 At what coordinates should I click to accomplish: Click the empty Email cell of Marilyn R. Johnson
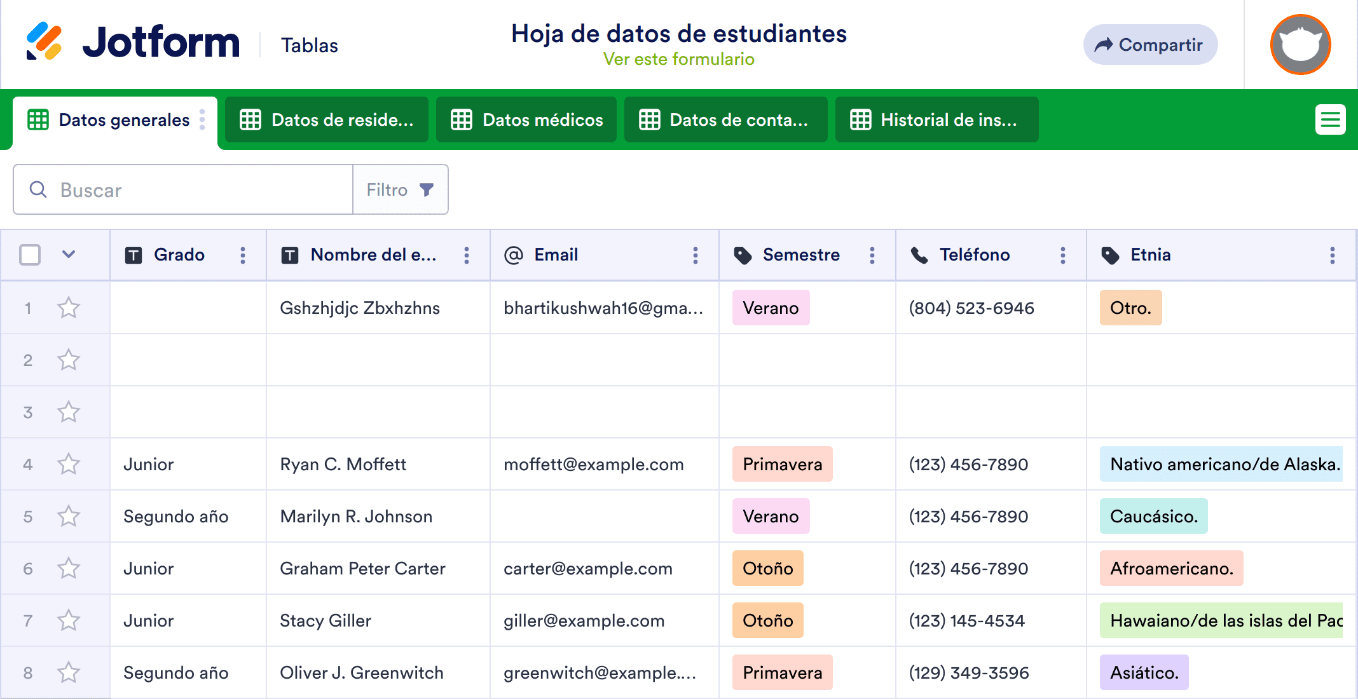click(x=605, y=516)
